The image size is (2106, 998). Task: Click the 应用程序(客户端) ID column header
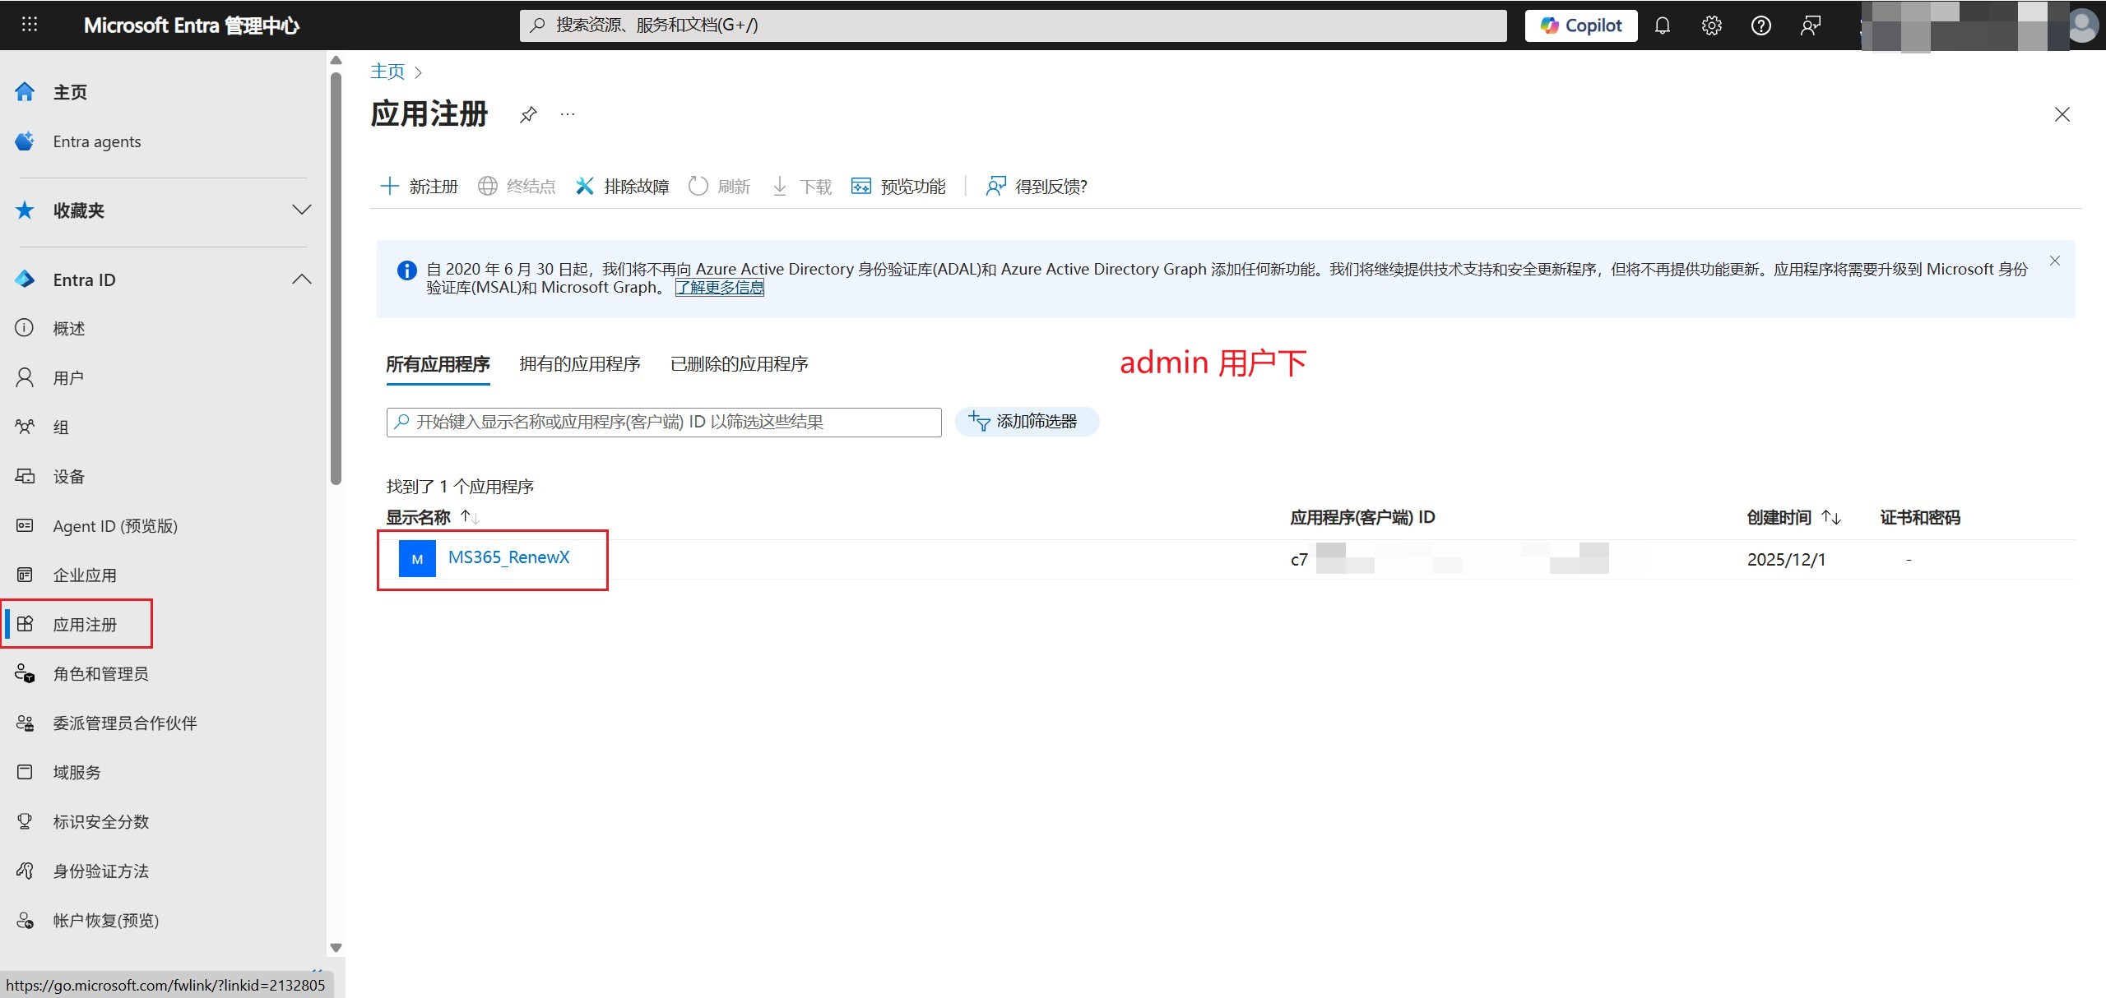(1362, 517)
